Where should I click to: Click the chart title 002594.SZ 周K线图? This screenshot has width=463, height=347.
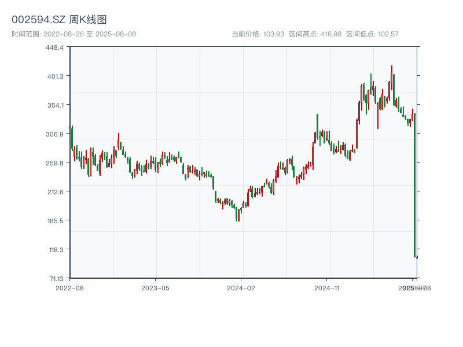click(x=59, y=20)
